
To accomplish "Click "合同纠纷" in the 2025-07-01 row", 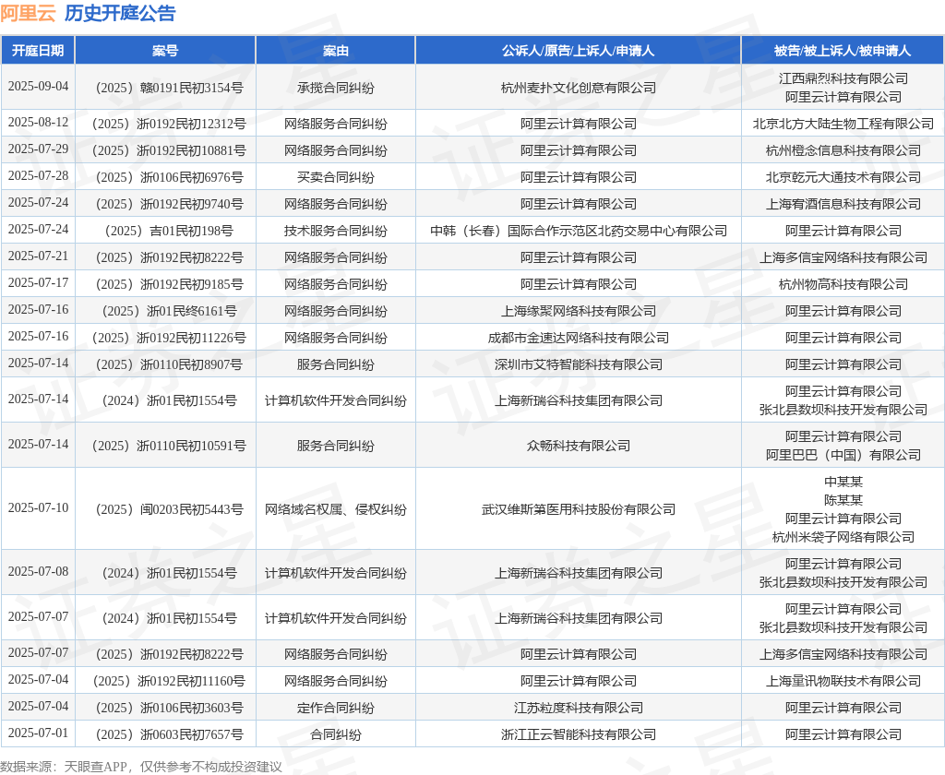I will (336, 734).
